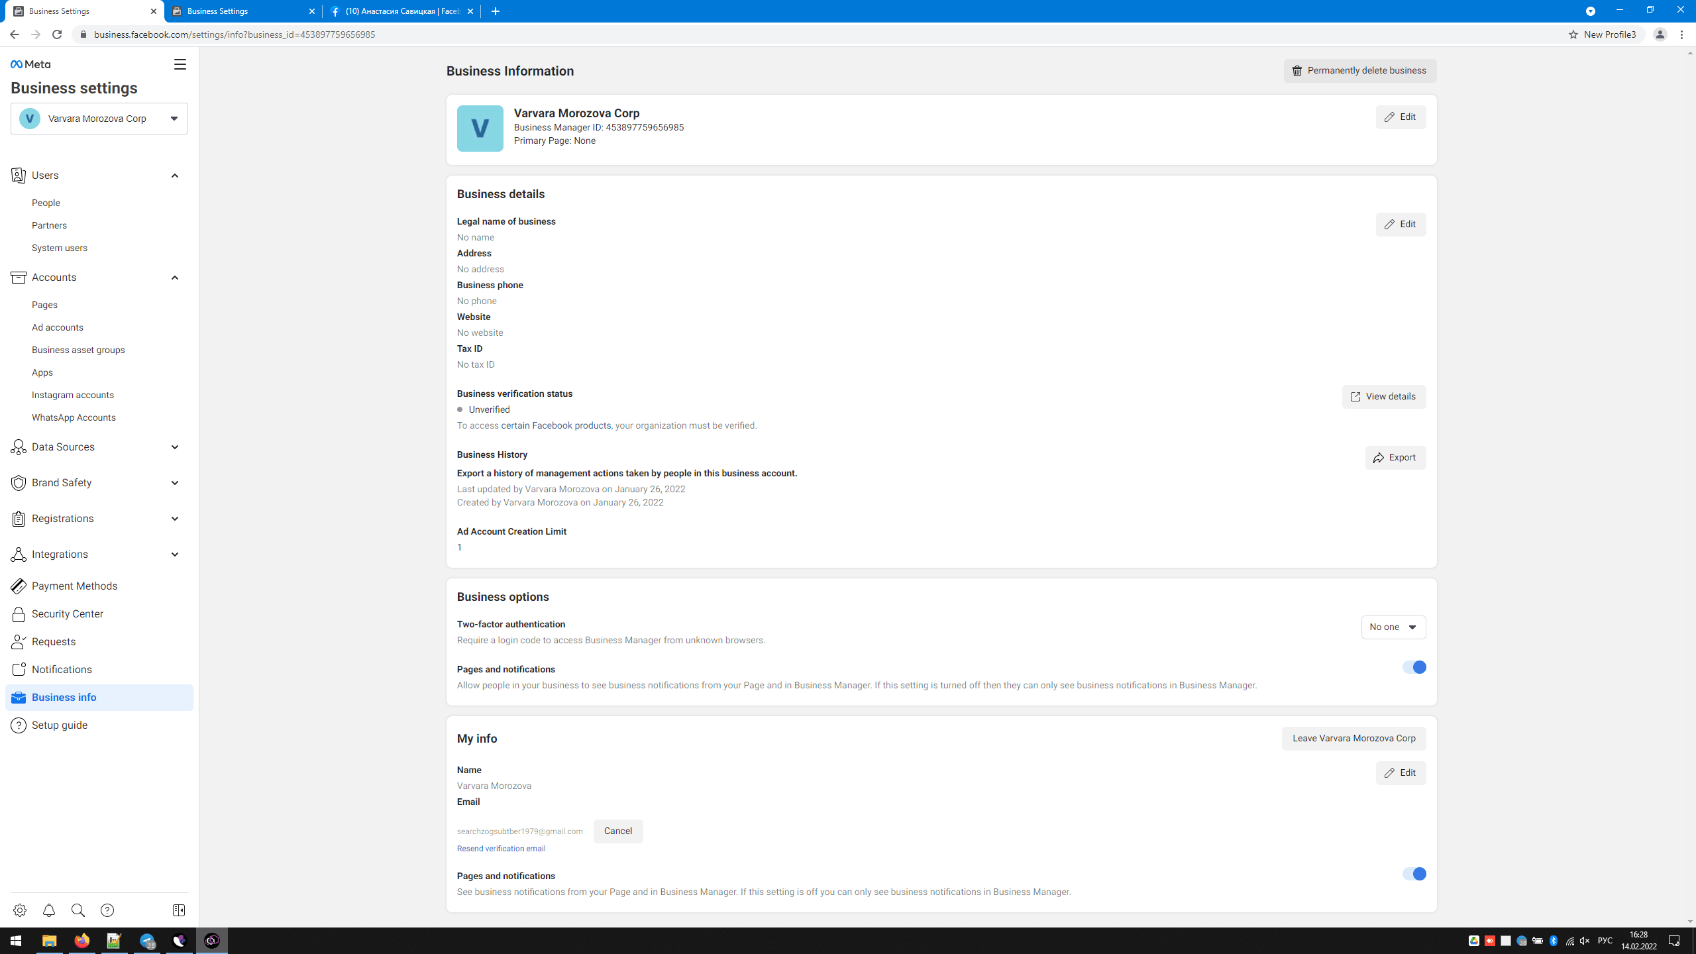1696x954 pixels.
Task: Click the browser back arrow
Action: click(x=15, y=34)
